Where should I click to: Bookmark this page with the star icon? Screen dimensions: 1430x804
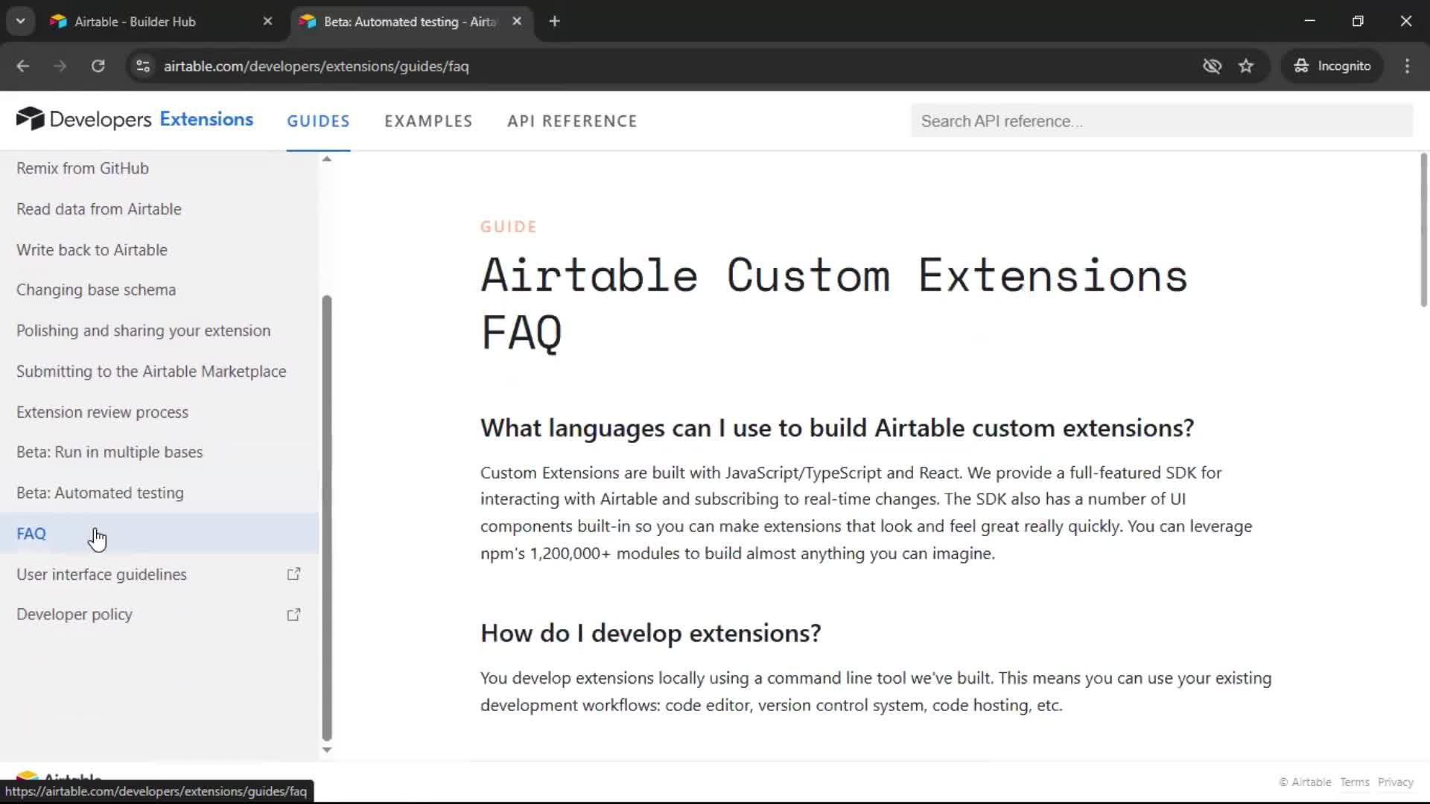(1246, 66)
